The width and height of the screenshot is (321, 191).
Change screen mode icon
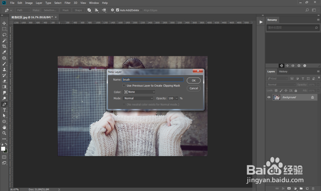coord(4,163)
